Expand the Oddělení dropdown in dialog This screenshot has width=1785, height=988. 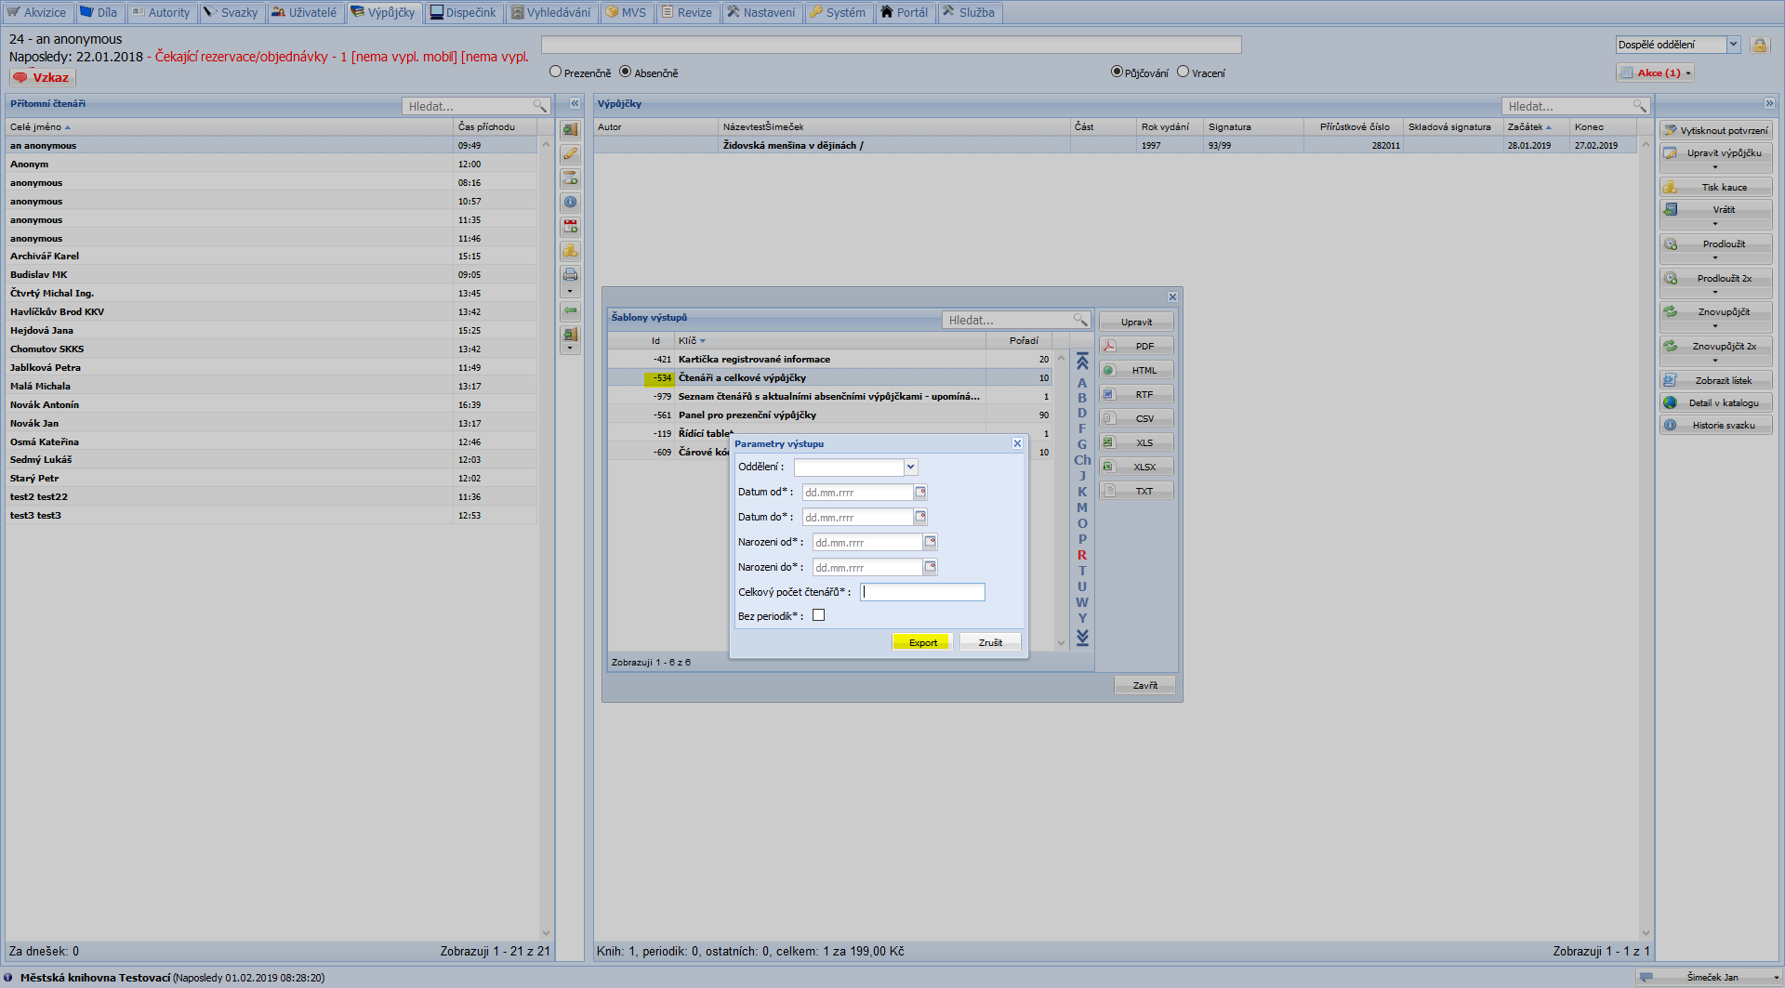pos(911,468)
